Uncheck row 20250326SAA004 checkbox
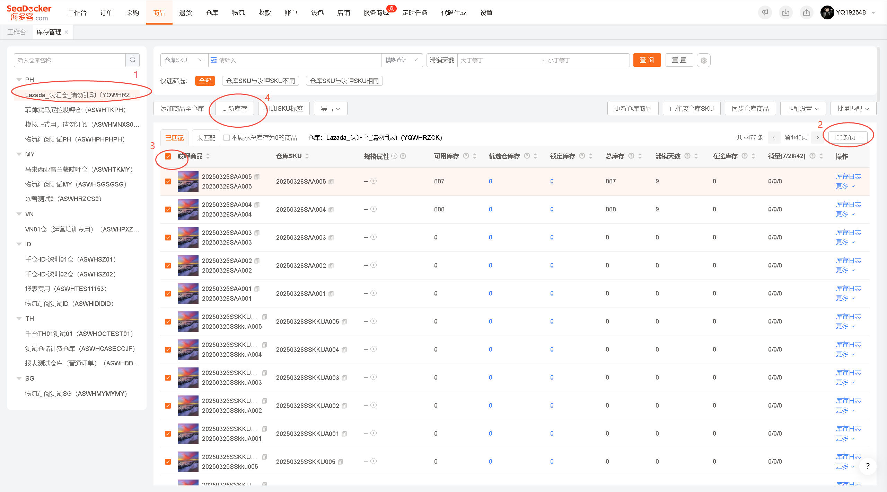 (168, 210)
